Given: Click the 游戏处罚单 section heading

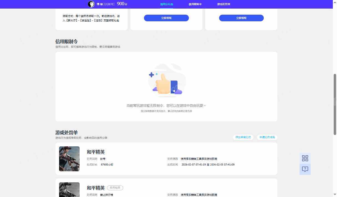Looking at the screenshot, I should pyautogui.click(x=67, y=133).
